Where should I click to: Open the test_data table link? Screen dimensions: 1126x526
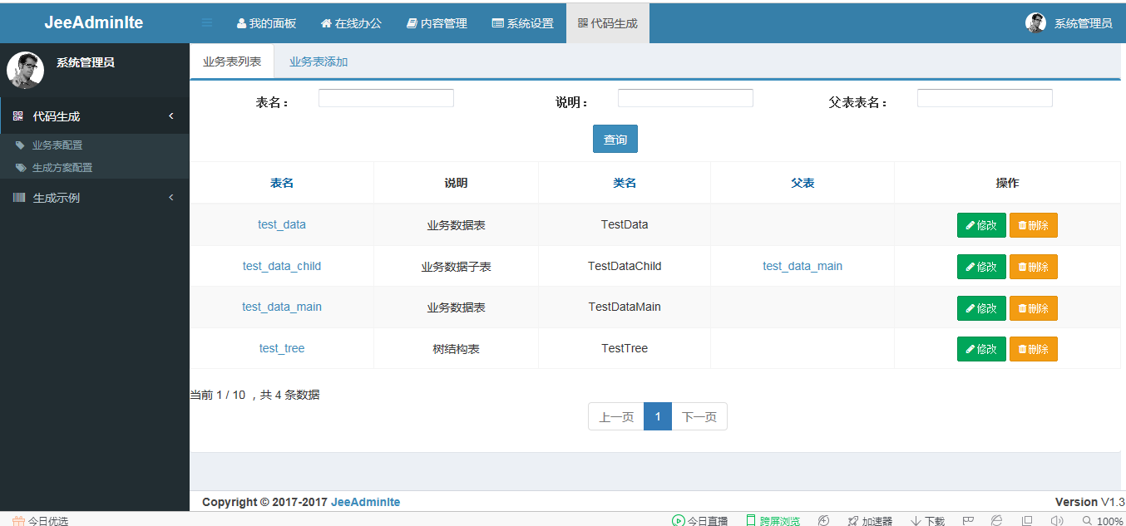coord(282,224)
